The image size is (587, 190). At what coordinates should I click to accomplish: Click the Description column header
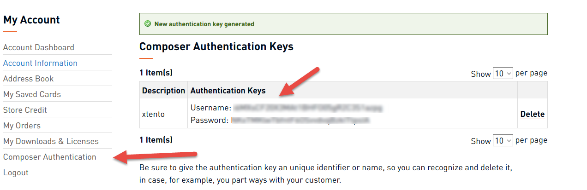pos(163,91)
